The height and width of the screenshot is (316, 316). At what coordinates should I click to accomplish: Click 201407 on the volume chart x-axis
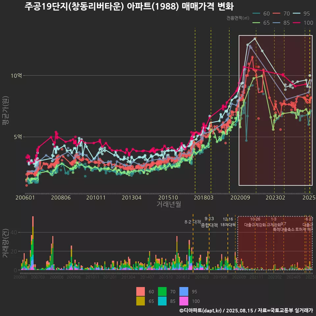pyautogui.click(x=147, y=277)
